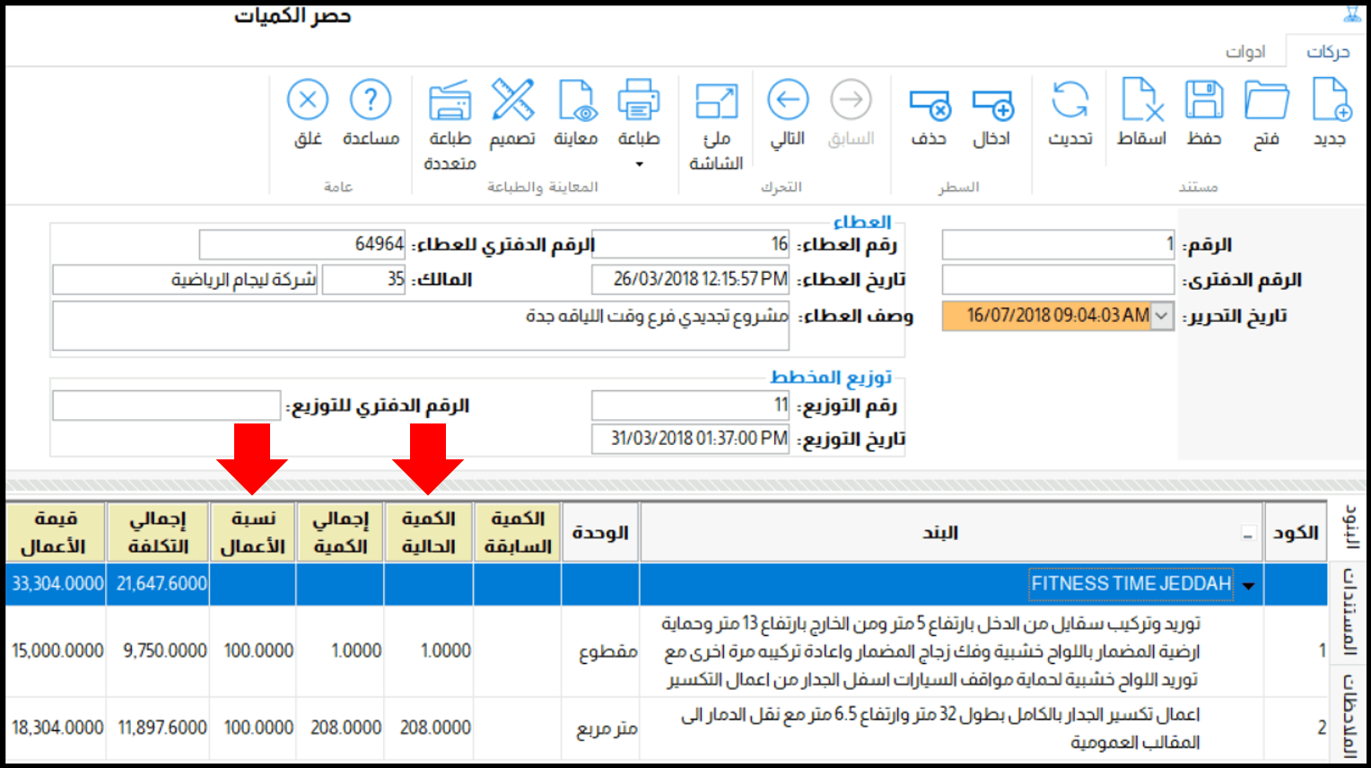The image size is (1371, 768).
Task: Expand FITNESS TIME JEDDAH dropdown arrow
Action: [x=1248, y=586]
